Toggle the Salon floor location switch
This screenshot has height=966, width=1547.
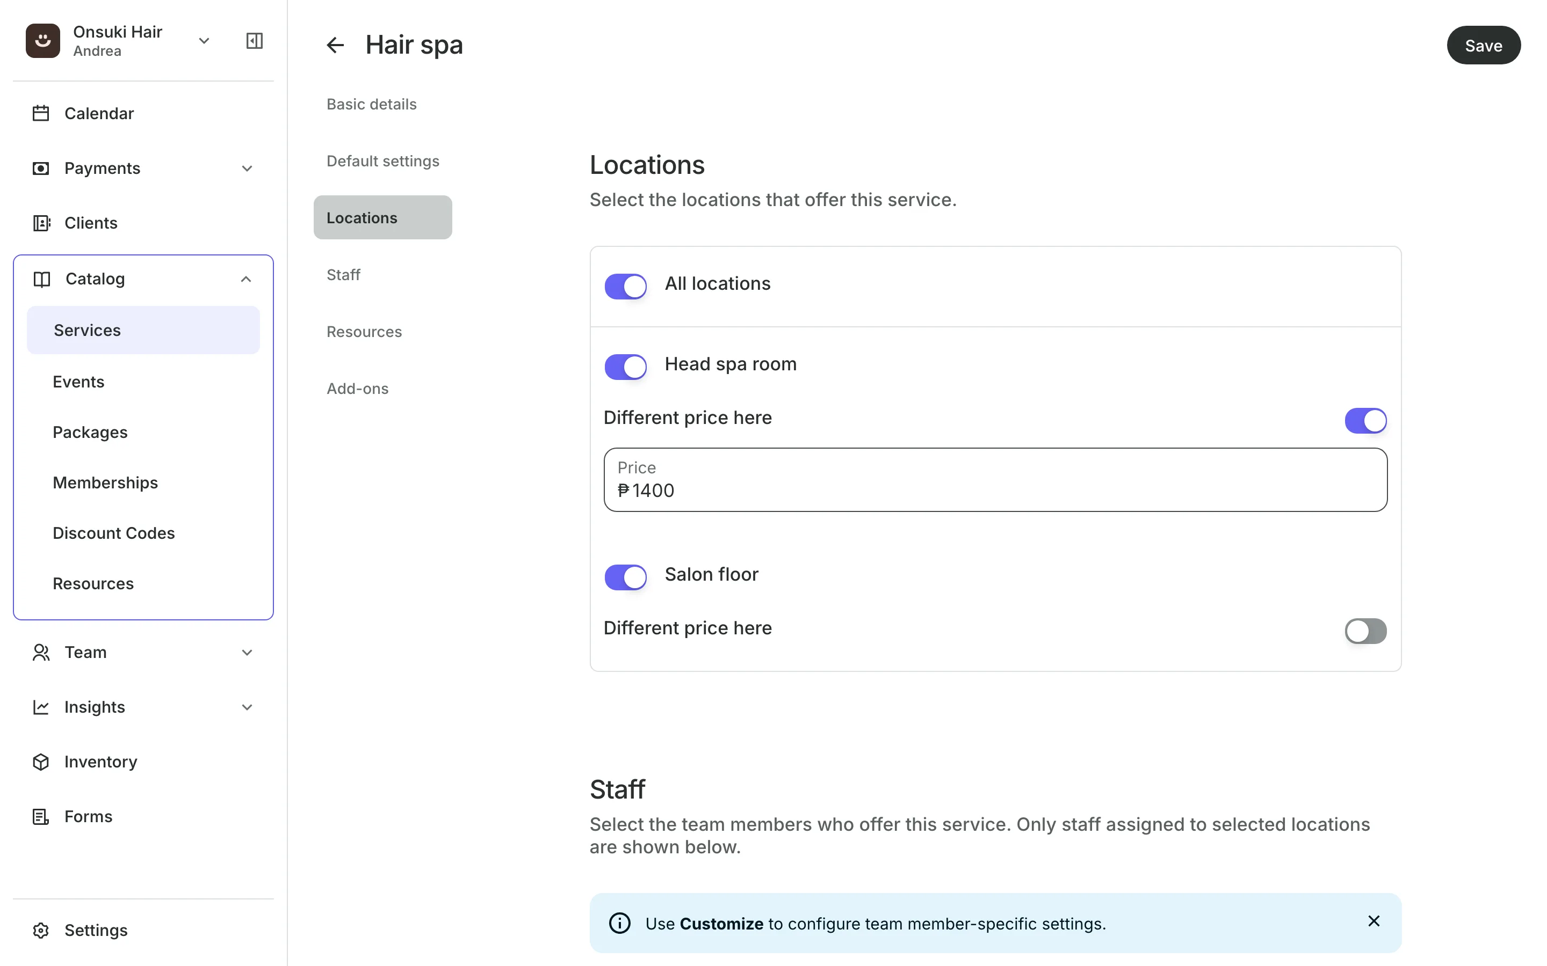coord(626,577)
